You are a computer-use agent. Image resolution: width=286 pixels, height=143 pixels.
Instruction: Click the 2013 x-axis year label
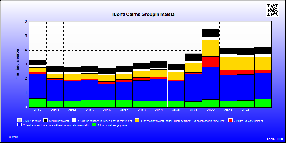pos(55,110)
